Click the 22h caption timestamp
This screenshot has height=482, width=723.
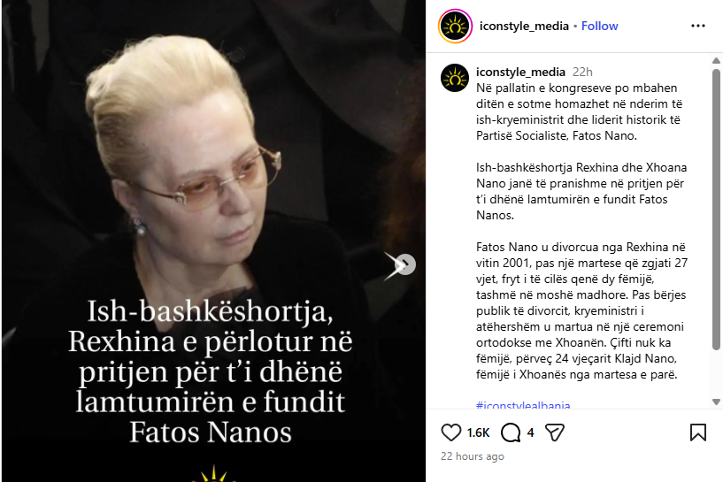tap(582, 72)
